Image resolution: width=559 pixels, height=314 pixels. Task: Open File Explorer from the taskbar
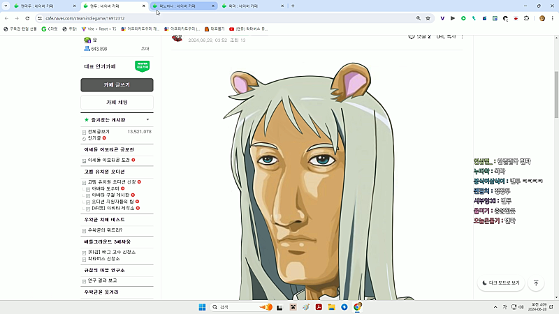(x=331, y=307)
